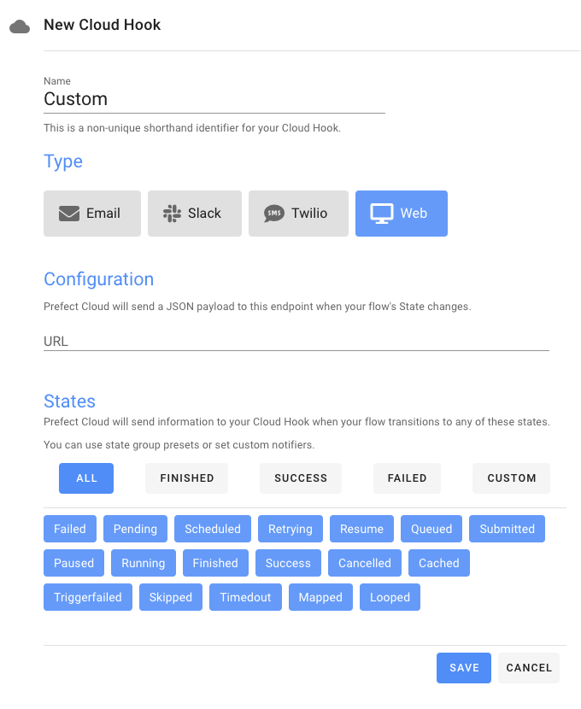The image size is (581, 709).
Task: Select the Web hook type
Action: [401, 214]
